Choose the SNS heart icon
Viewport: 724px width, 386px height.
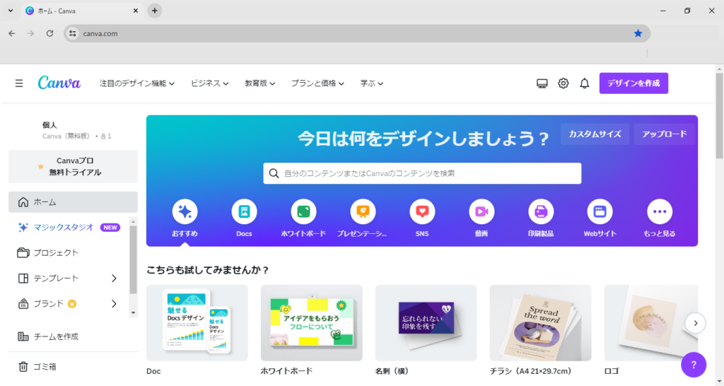click(422, 211)
